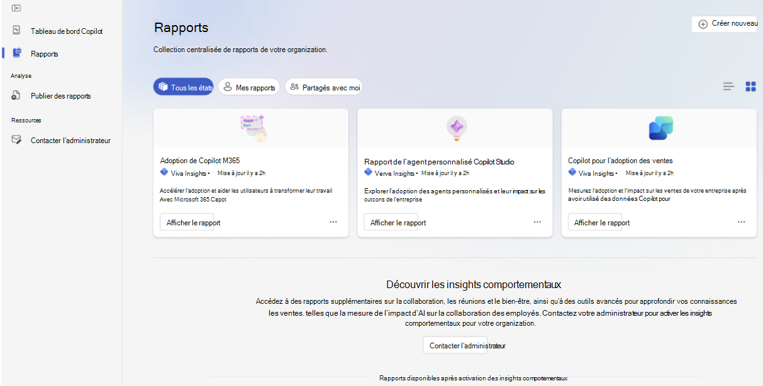
Task: Open Tableau de bord Copilot icon
Action: (17, 30)
